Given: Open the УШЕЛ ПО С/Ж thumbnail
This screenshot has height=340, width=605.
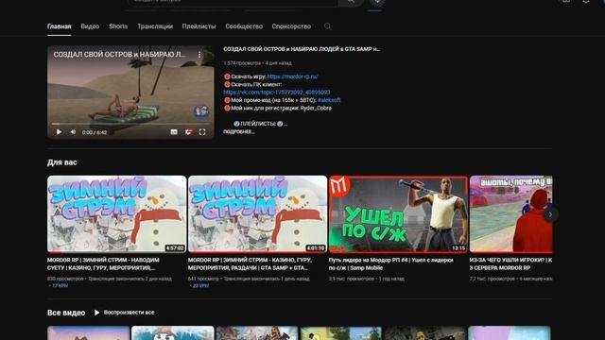Looking at the screenshot, I should click(398, 214).
